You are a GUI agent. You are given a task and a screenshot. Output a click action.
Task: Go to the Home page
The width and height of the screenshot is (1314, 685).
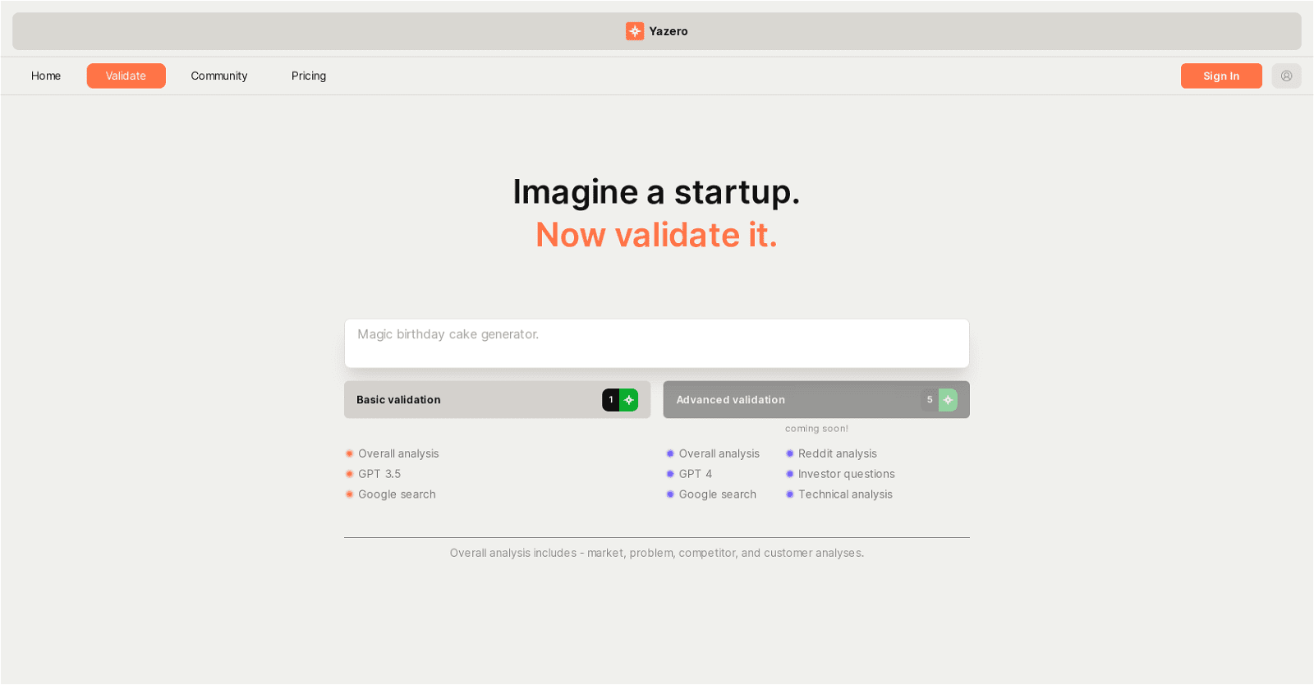(46, 76)
